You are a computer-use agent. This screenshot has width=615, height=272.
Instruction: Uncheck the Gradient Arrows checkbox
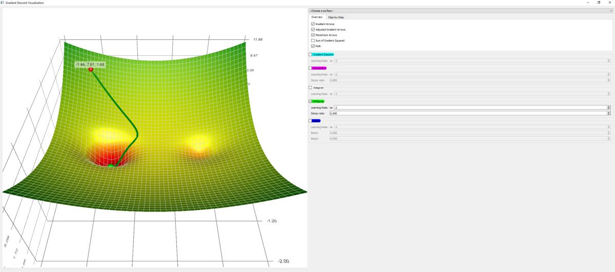[313, 24]
